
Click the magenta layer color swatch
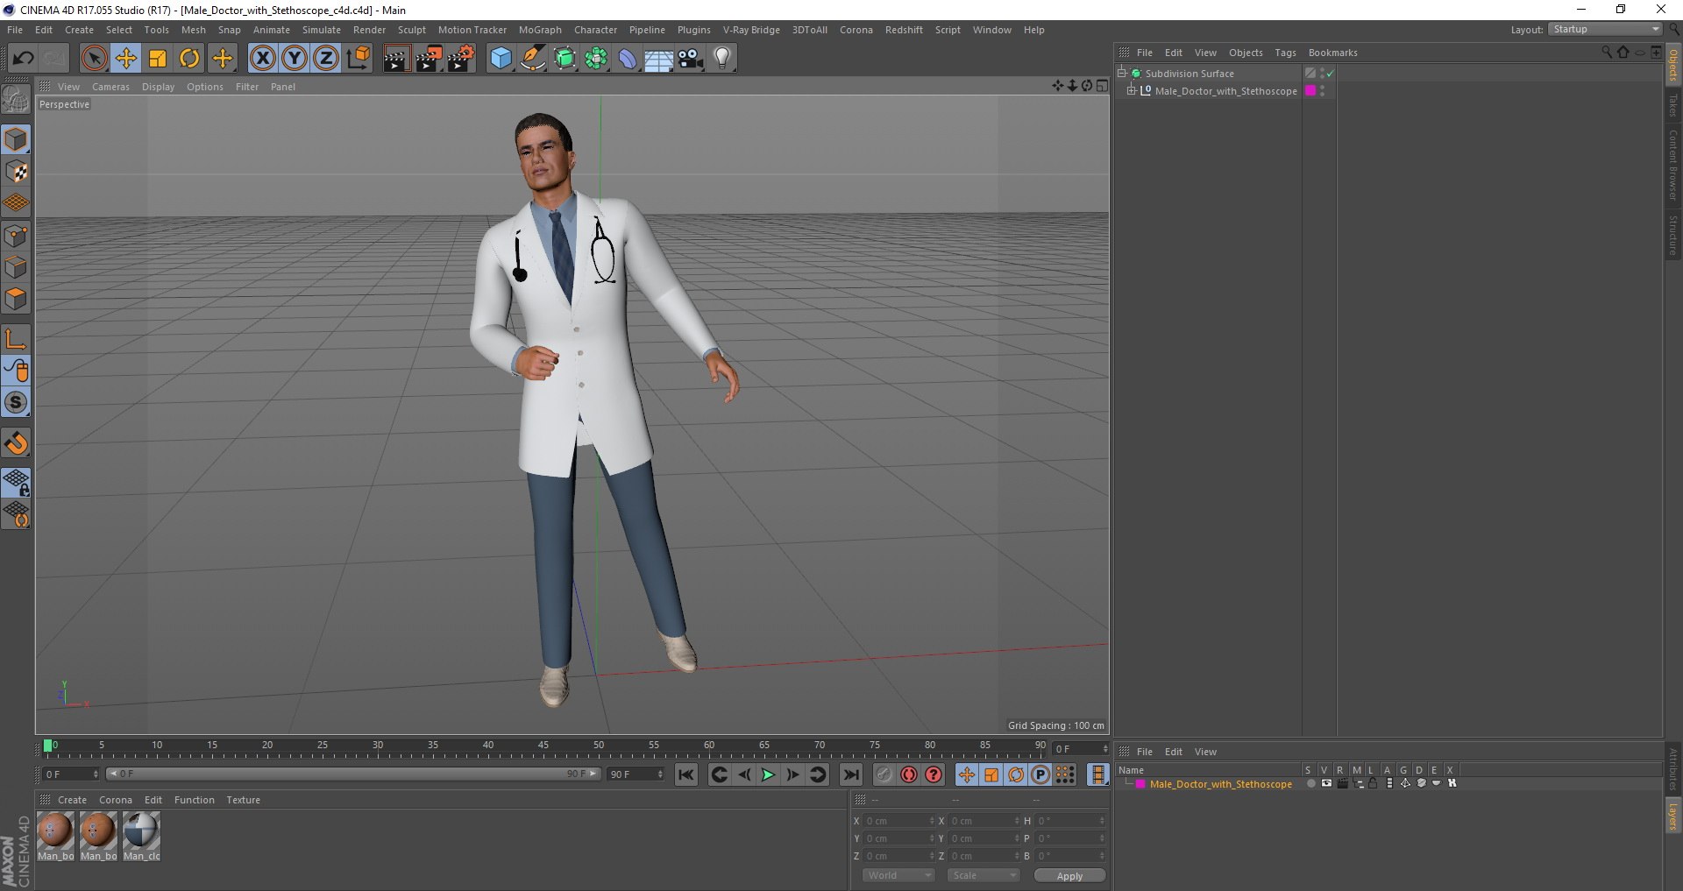coord(1140,784)
